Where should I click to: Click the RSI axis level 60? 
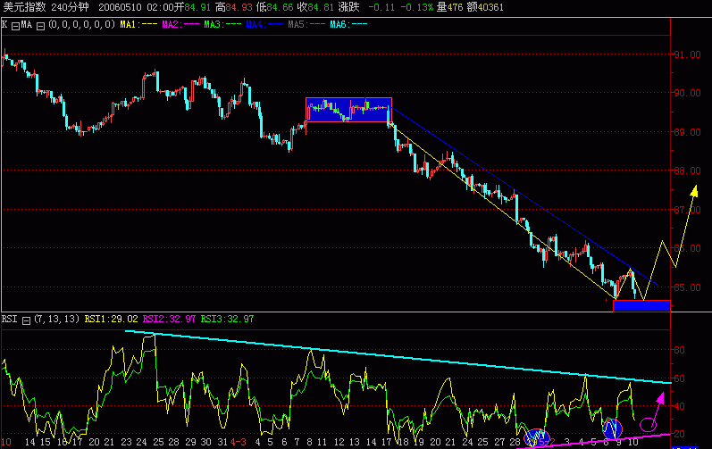[x=679, y=378]
